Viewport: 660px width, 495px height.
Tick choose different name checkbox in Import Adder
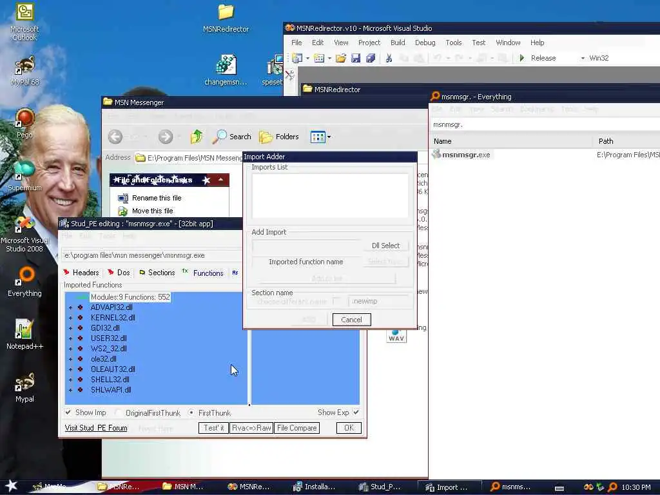coord(336,300)
